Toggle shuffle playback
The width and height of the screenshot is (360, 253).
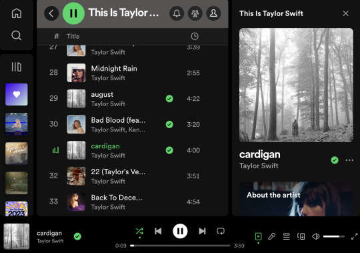(x=139, y=231)
